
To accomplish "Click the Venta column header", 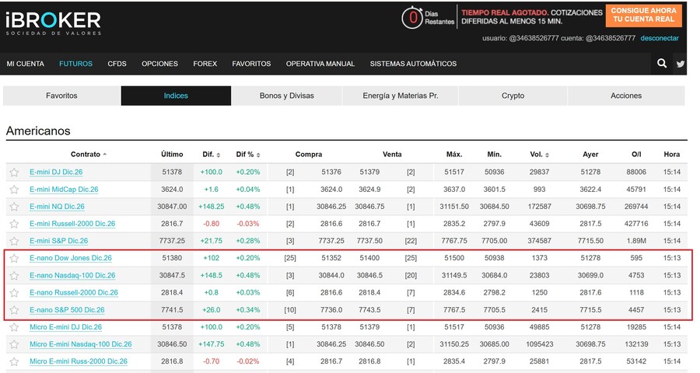I will pyautogui.click(x=392, y=155).
